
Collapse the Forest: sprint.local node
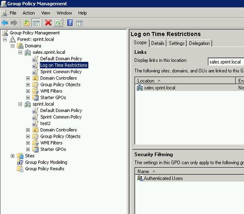[5, 39]
